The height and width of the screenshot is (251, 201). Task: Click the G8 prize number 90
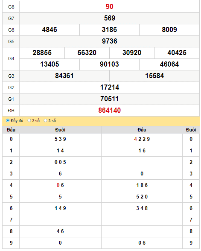(x=109, y=7)
